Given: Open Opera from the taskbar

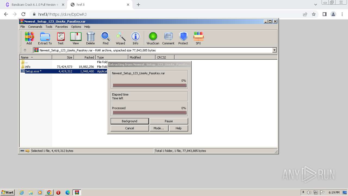Looking at the screenshot, I should (x=58, y=192).
